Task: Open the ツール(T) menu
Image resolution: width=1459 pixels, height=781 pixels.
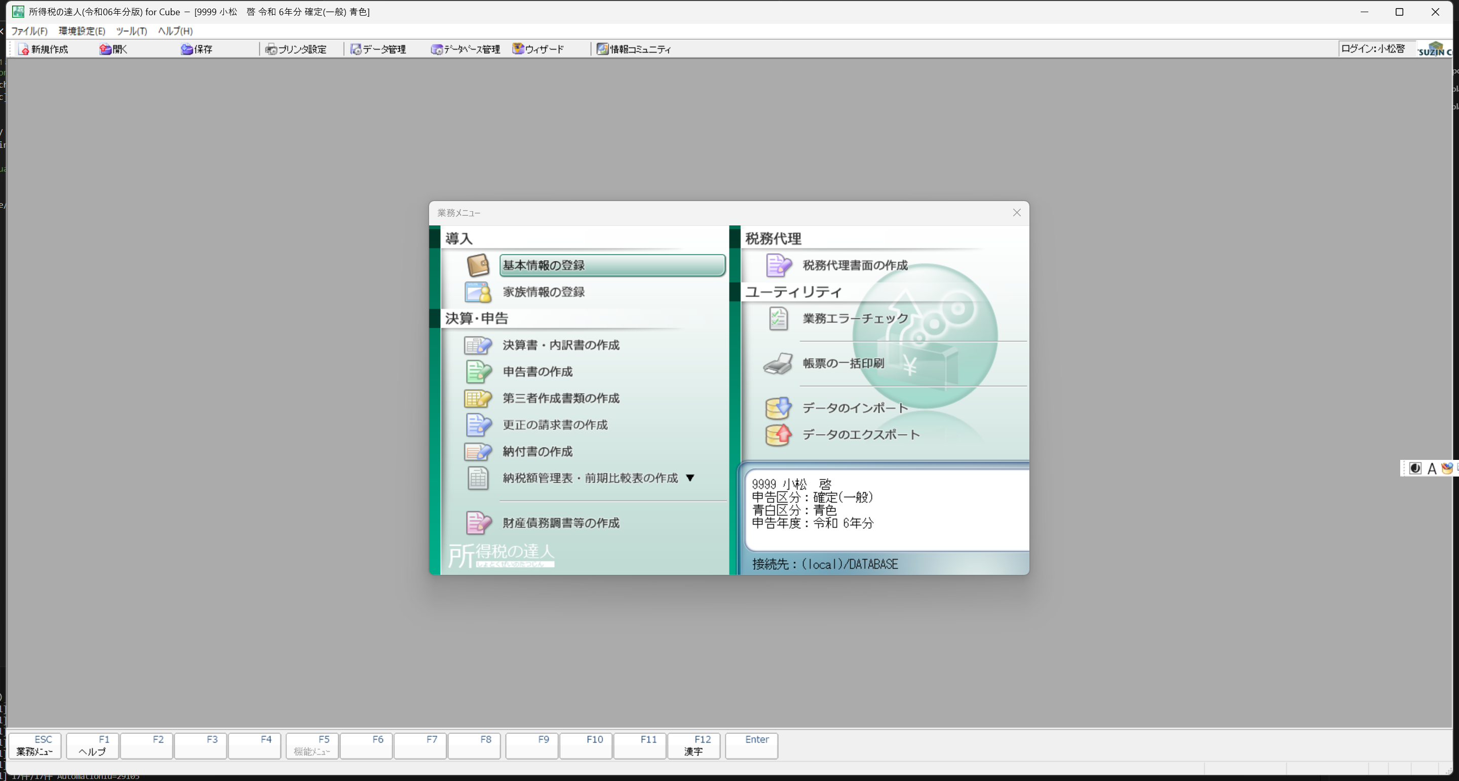Action: coord(131,31)
